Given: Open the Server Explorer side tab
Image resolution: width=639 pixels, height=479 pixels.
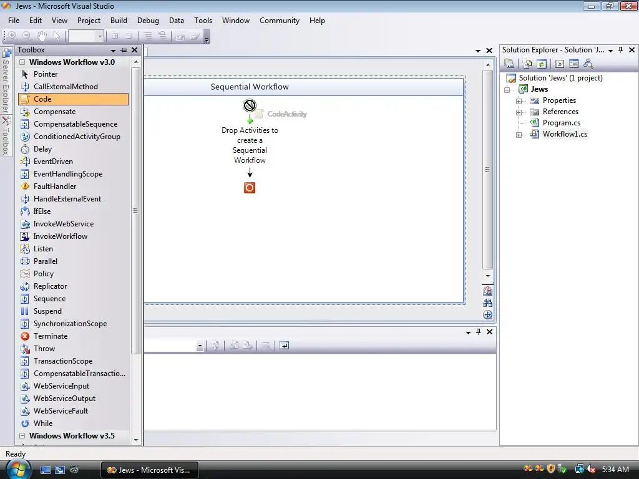Looking at the screenshot, I should [6, 80].
